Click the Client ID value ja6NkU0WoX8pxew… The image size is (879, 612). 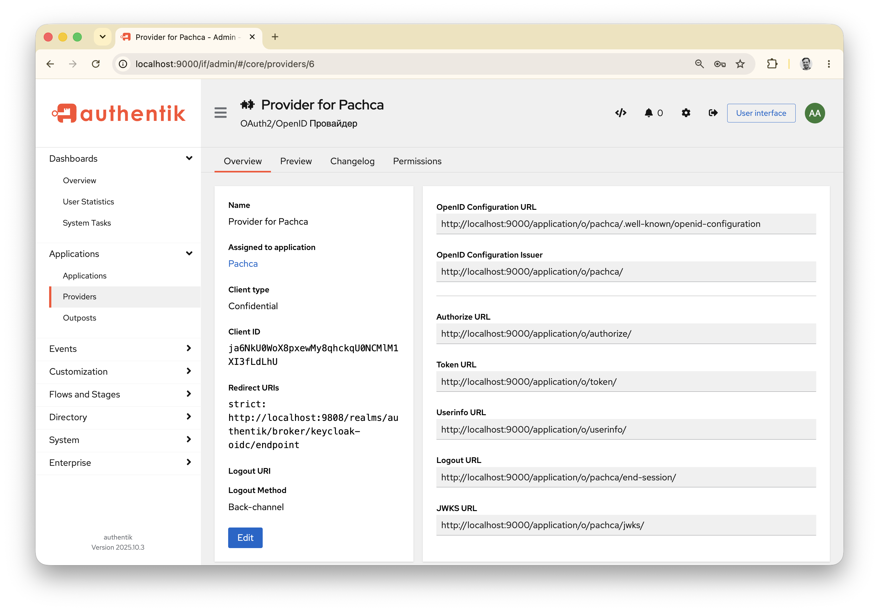[313, 355]
